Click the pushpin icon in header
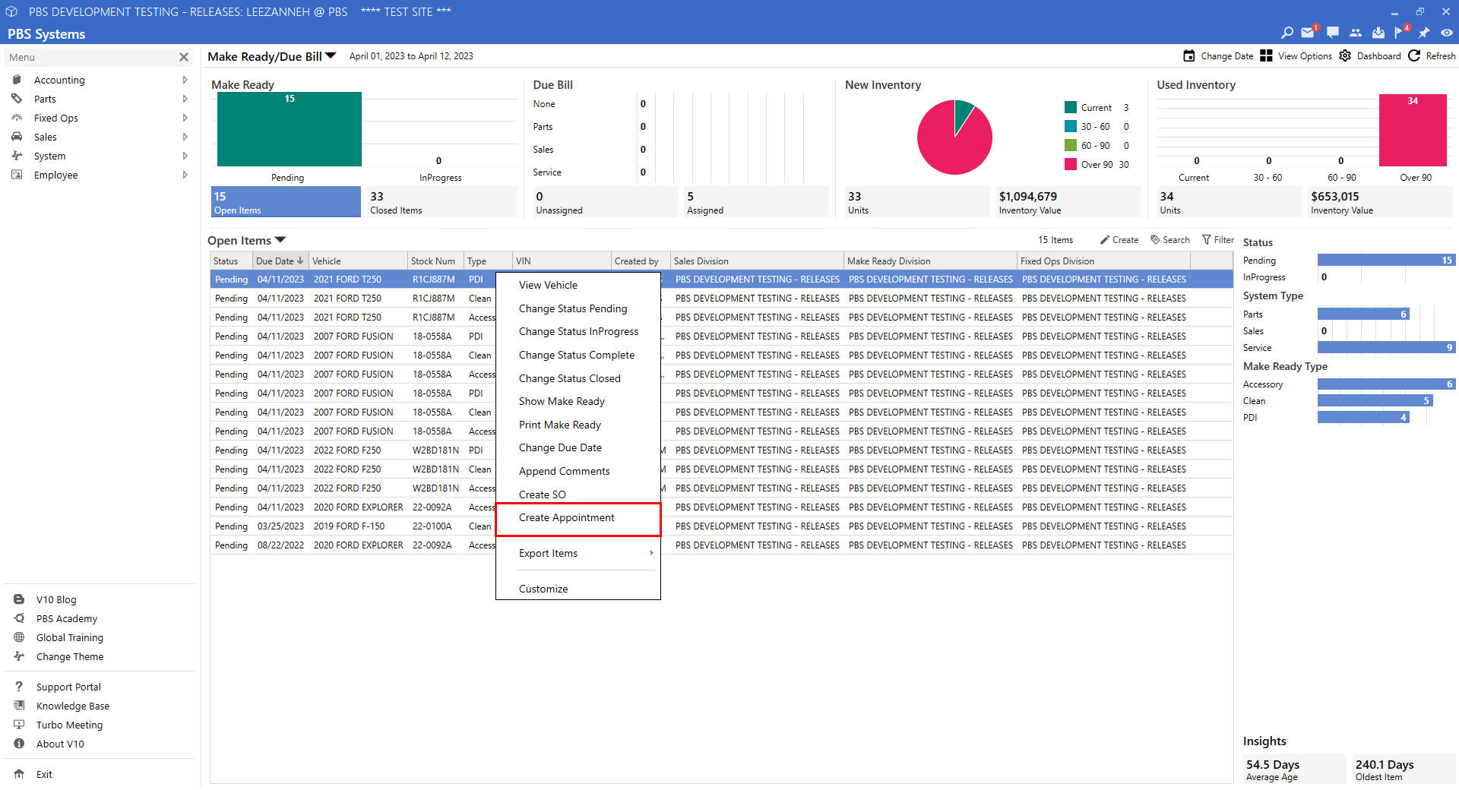The width and height of the screenshot is (1459, 790). coord(1424,33)
